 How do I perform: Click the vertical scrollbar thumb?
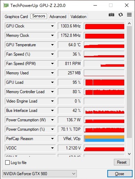(x=129, y=82)
